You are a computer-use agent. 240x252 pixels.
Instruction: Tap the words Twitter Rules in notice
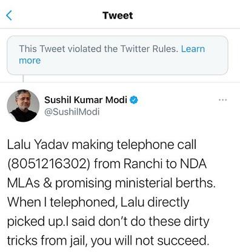[150, 48]
